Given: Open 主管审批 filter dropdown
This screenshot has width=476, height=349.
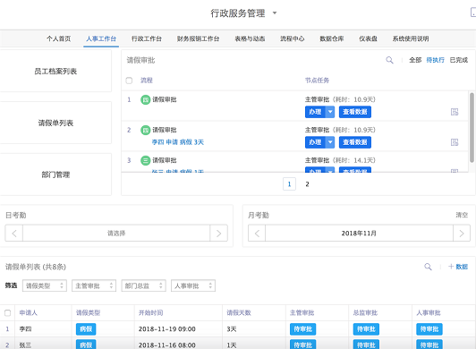Looking at the screenshot, I should click(94, 285).
